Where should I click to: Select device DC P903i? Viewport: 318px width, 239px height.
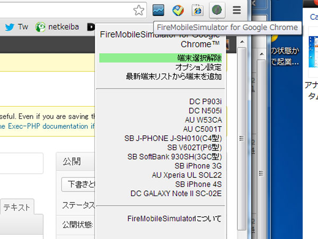(x=206, y=101)
